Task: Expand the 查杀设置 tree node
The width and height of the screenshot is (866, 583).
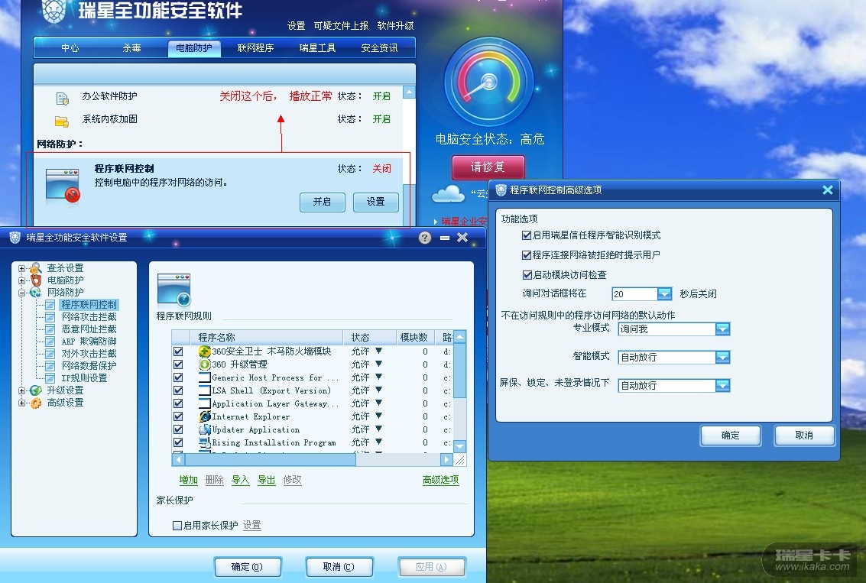Action: (x=21, y=268)
